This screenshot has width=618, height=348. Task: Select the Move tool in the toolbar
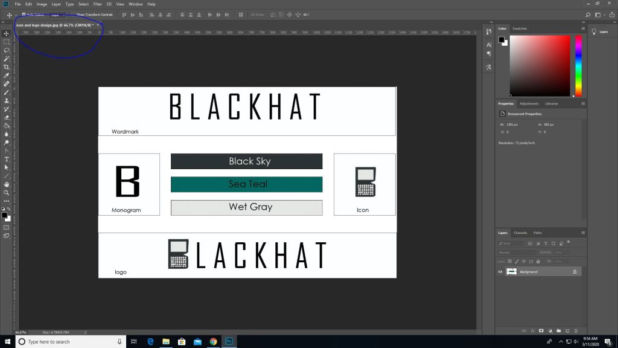6,33
